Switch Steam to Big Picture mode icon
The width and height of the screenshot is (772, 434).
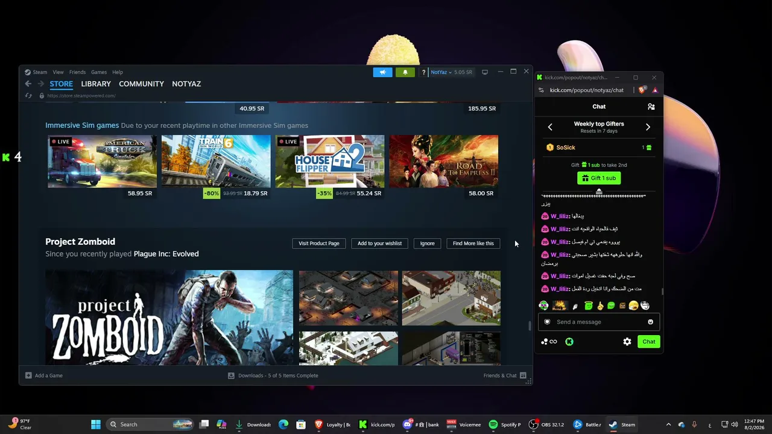[485, 72]
